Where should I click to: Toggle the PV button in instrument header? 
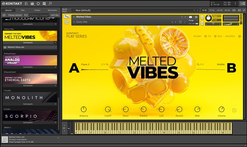pos(241,23)
